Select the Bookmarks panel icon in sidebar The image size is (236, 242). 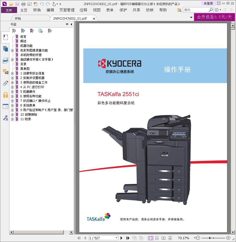(x=6, y=37)
